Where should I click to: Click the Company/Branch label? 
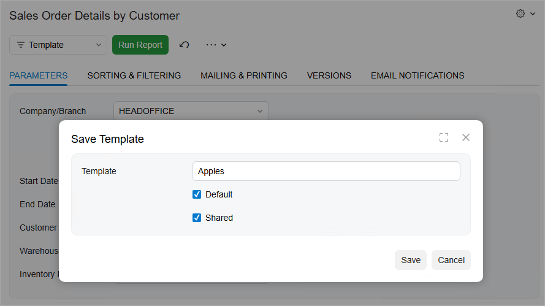(53, 111)
